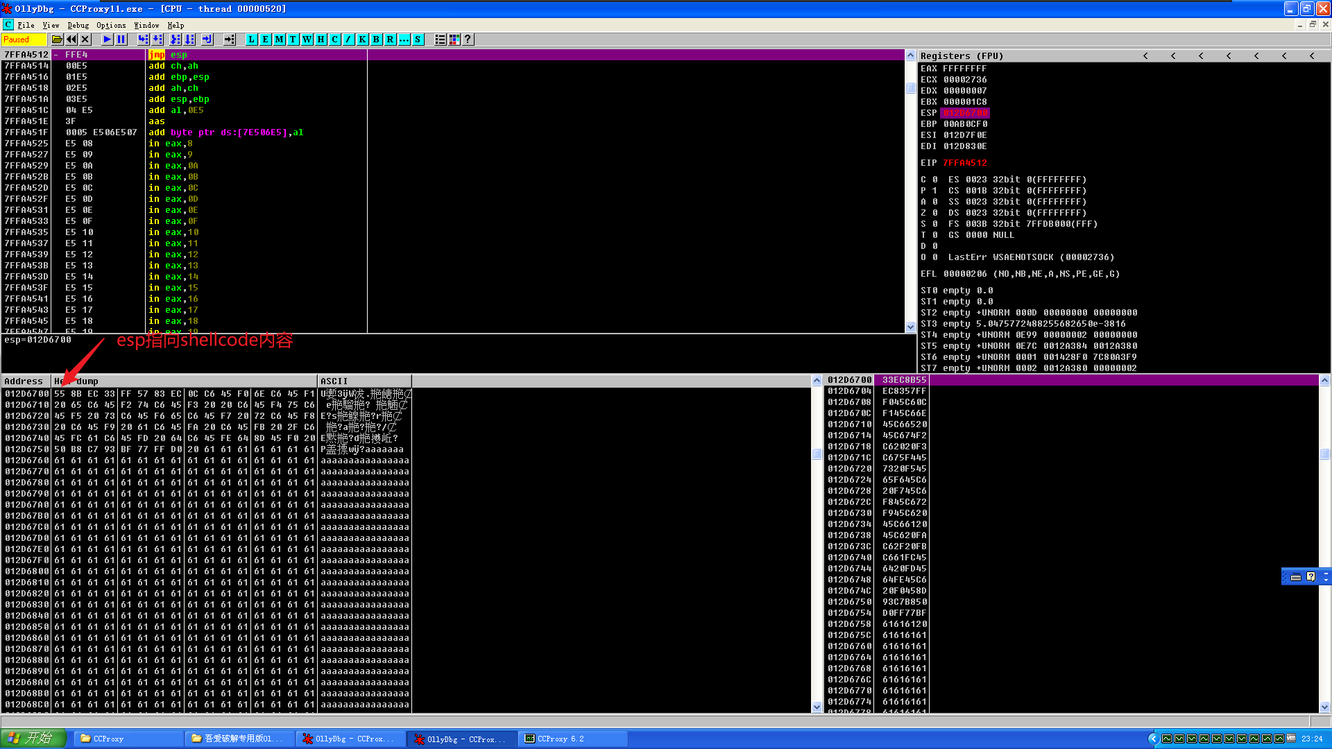Viewport: 1332px width, 749px height.
Task: Open a file with the folder toolbar icon
Action: click(x=57, y=40)
